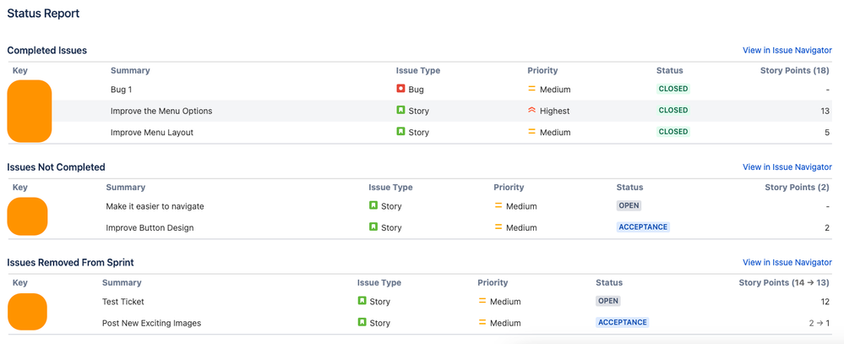Screen dimensions: 844x344
Task: Click the Medium priority icon for Make it easier to navigate
Action: coord(498,205)
